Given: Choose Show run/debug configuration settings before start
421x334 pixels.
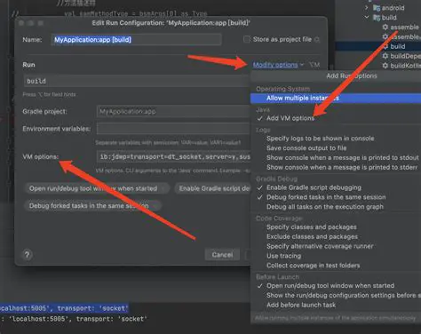Looking at the screenshot, I should click(x=344, y=295).
